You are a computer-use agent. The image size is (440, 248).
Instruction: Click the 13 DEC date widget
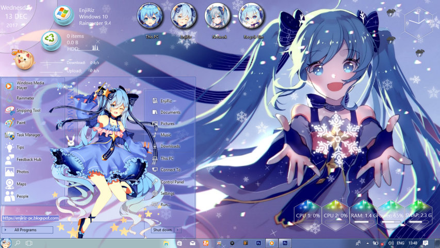tap(16, 17)
